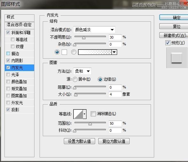Toggle the 预览 preview checkbox

tap(168, 43)
